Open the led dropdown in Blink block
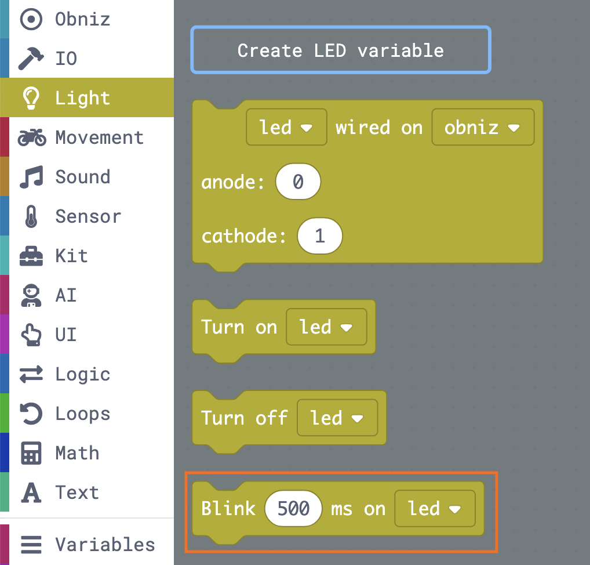 click(x=435, y=508)
